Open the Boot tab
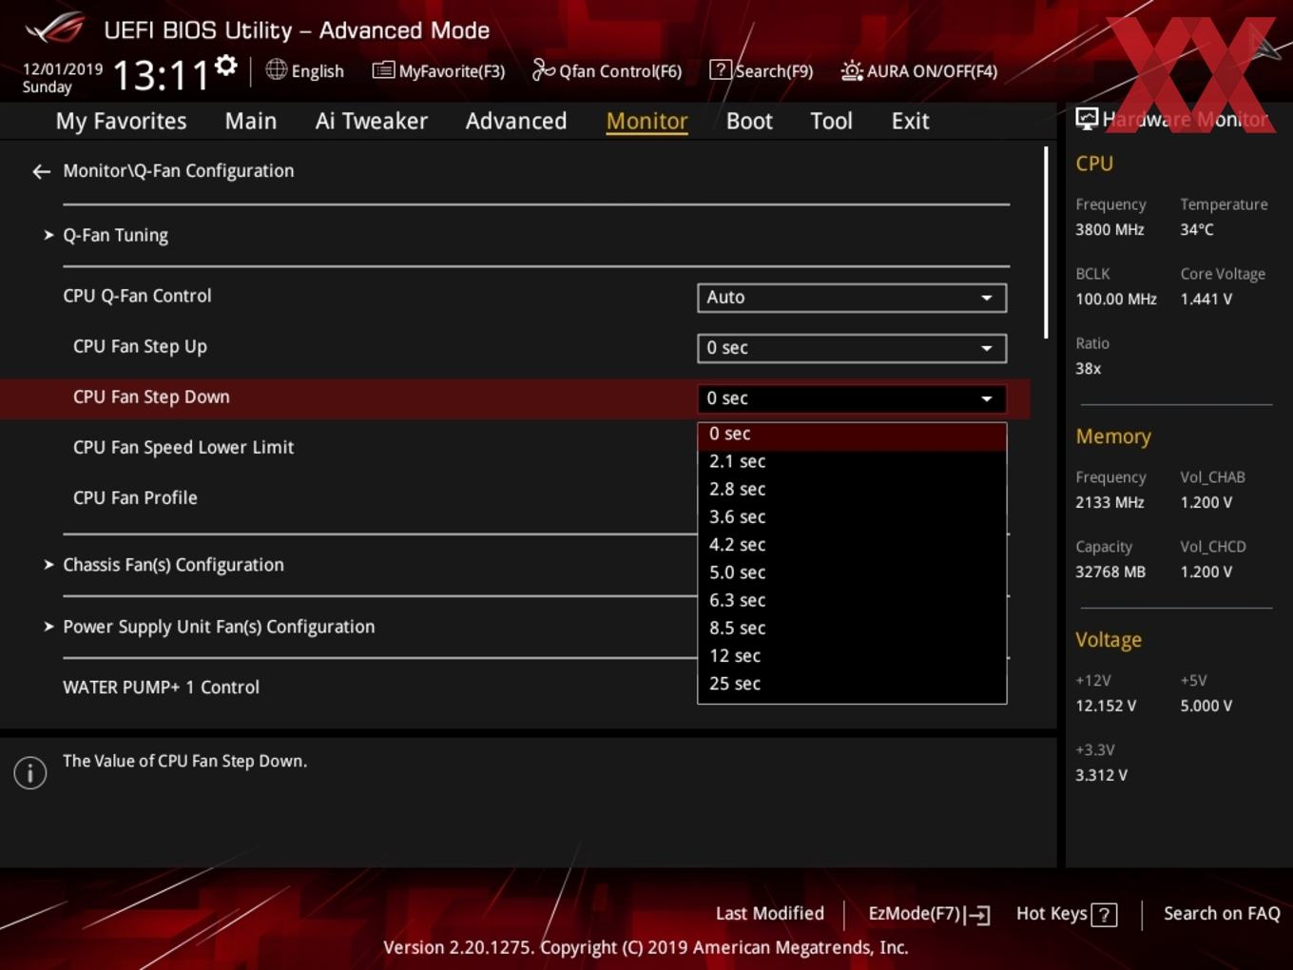1293x970 pixels. 749,121
